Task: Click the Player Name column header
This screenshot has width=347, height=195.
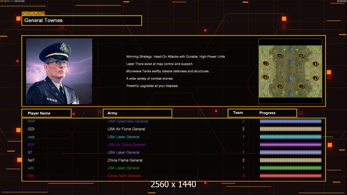Action: (47, 113)
